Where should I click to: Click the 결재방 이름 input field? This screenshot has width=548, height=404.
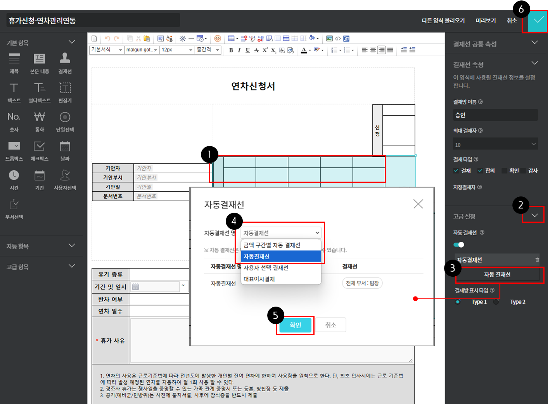coord(495,115)
